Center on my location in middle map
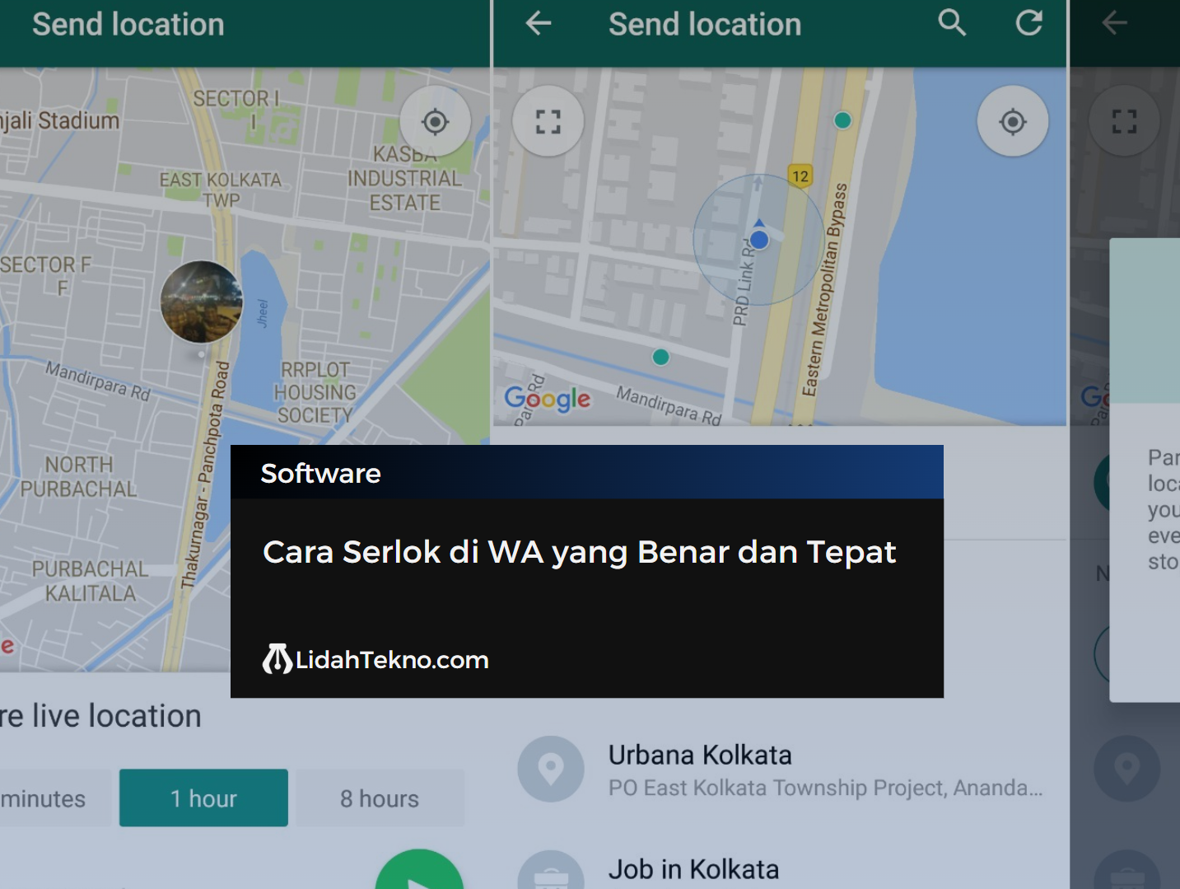The image size is (1180, 889). click(1013, 121)
